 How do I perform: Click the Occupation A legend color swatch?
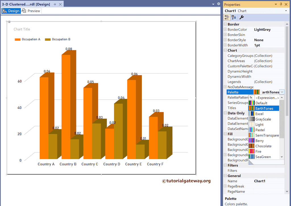click(17, 39)
